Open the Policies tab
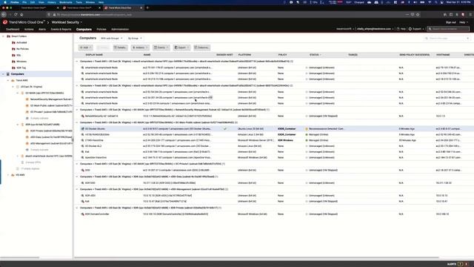 [x=101, y=30]
